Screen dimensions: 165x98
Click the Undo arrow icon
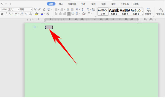pyautogui.click(x=2, y=4)
